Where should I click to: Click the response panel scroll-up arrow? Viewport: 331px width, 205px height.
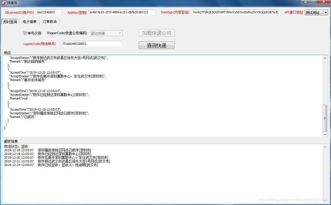click(x=325, y=58)
